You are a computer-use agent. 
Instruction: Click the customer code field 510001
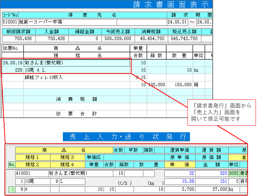(x=10, y=22)
